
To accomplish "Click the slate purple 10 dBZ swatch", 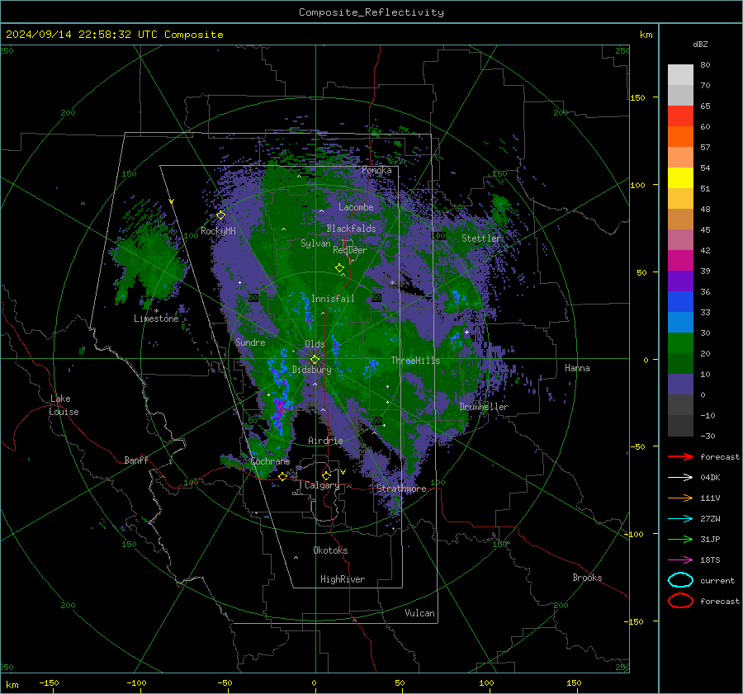I will tap(680, 384).
